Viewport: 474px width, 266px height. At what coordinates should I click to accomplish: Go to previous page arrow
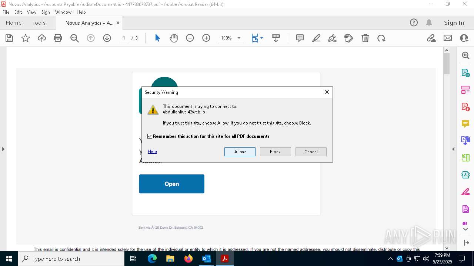pyautogui.click(x=91, y=38)
